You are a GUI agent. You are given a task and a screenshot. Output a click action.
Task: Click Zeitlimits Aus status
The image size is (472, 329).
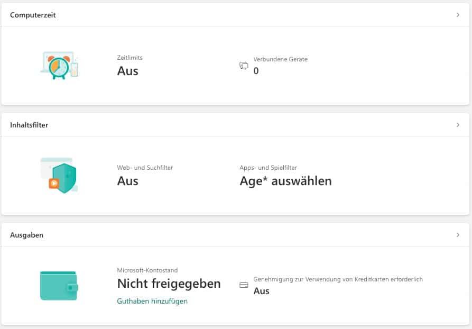[127, 71]
